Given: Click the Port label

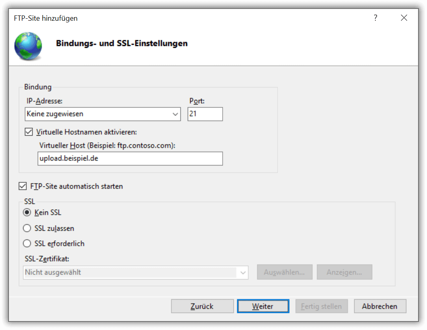Looking at the screenshot, I should point(197,101).
